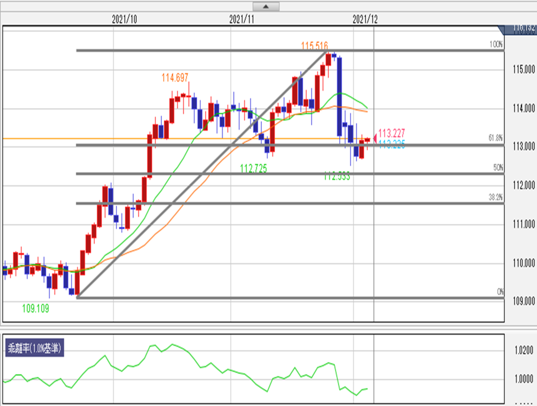Click the 乖離率(1.0%基準) indicator label
This screenshot has height=406, width=537.
pos(34,348)
